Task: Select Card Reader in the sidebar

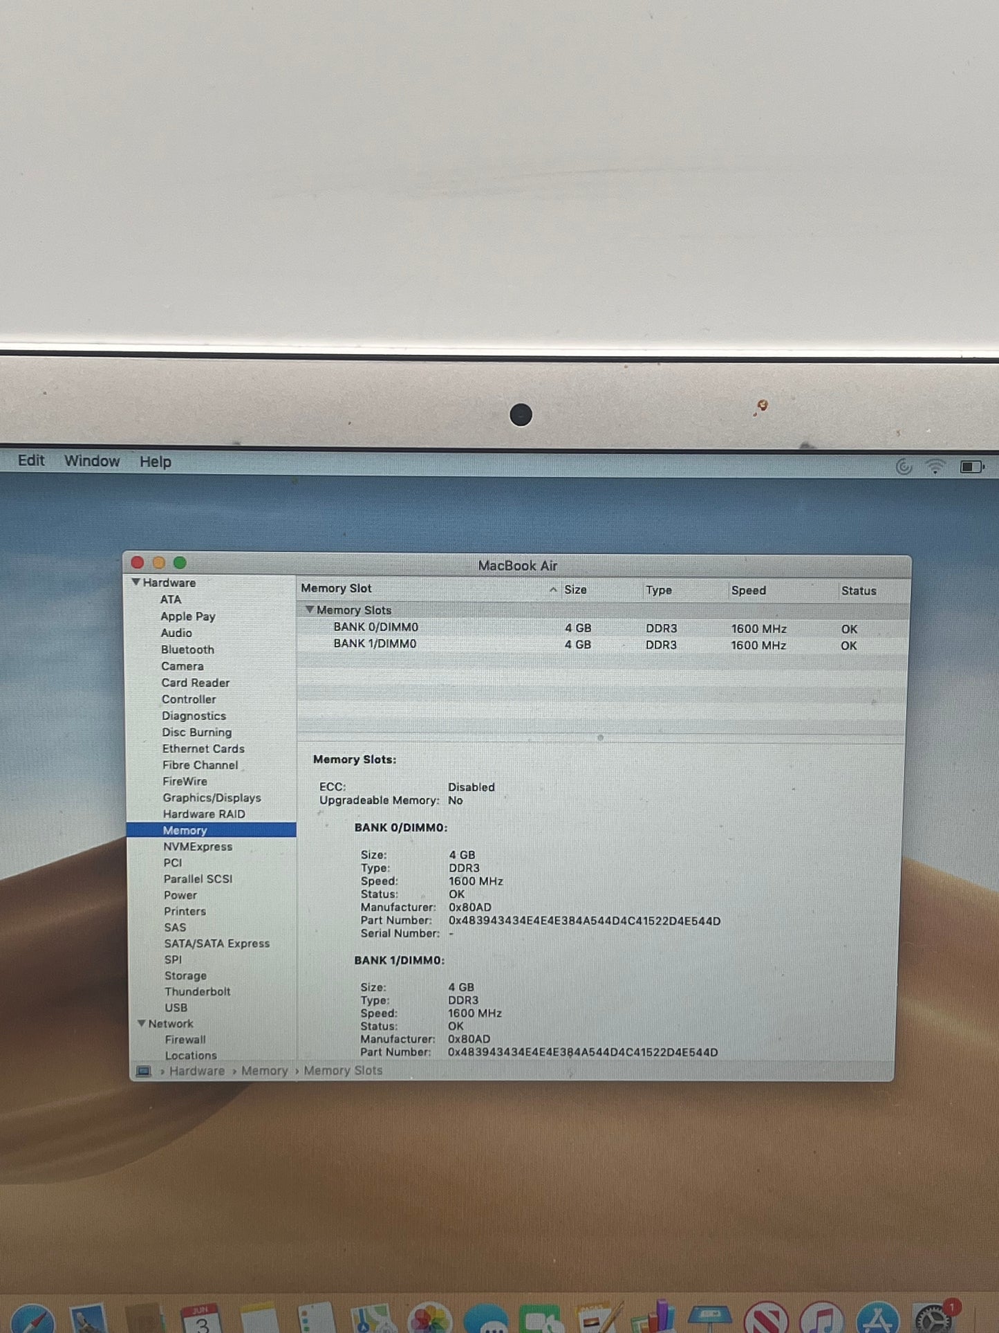Action: click(196, 683)
